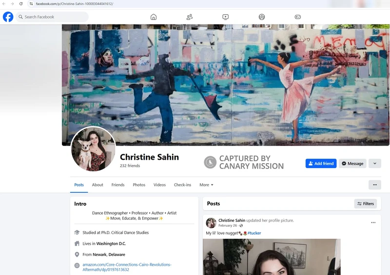Open the profile picture thumbnail
Image resolution: width=390 pixels, height=275 pixels.
94,149
